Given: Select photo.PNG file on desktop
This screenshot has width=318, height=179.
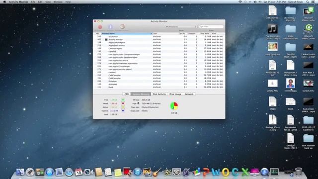Looking at the screenshot, I should (x=273, y=83).
